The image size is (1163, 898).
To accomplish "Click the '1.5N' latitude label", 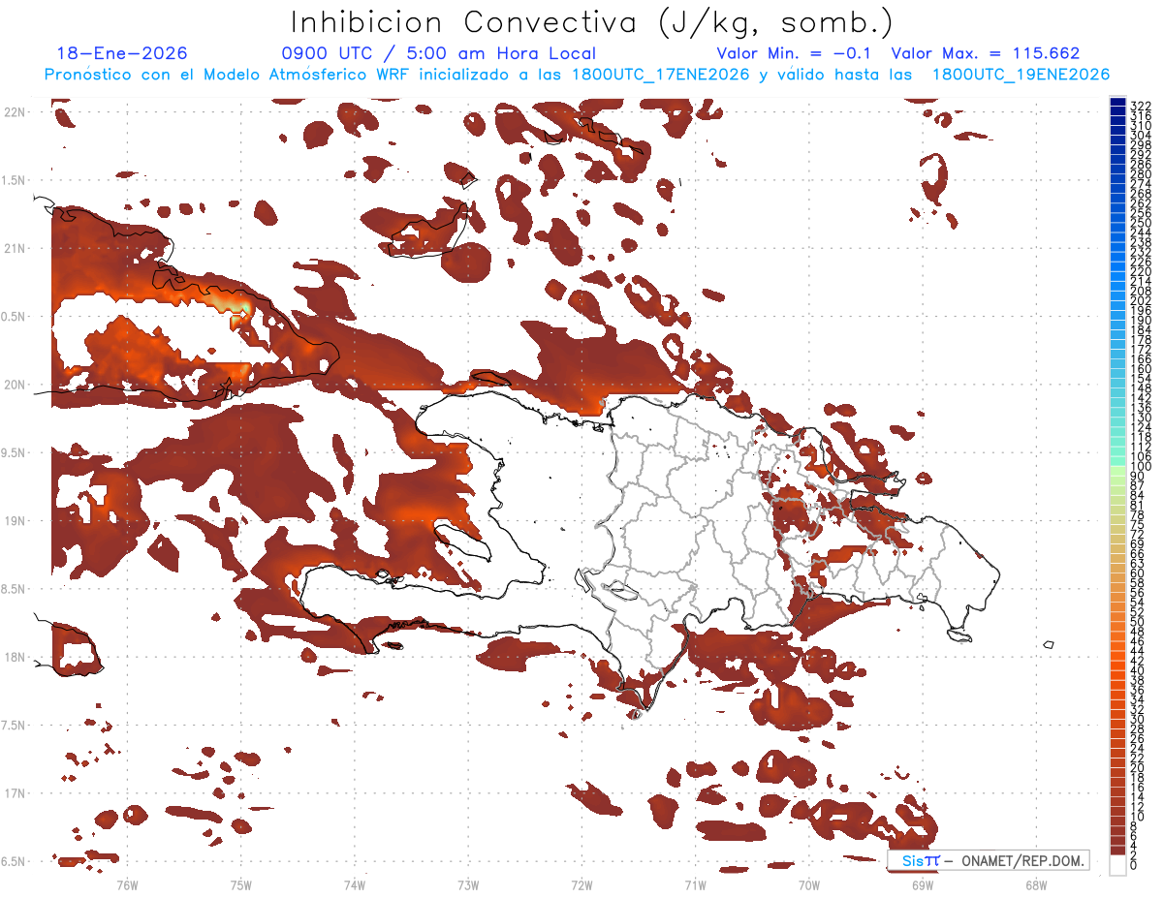I will pos(14,180).
